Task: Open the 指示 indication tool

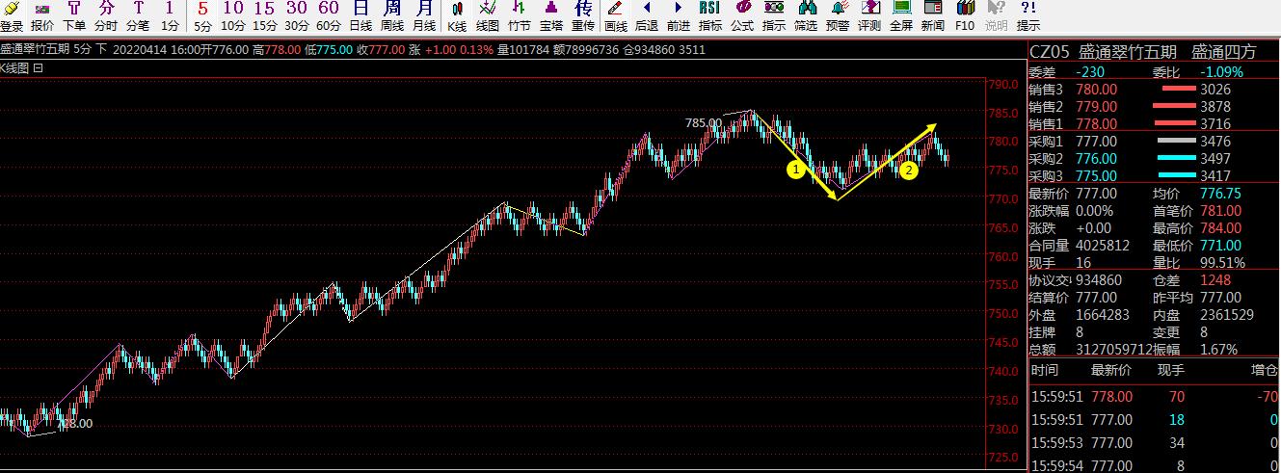Action: pos(774,16)
